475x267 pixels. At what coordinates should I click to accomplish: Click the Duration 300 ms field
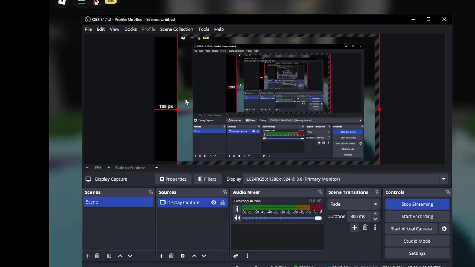pyautogui.click(x=360, y=217)
